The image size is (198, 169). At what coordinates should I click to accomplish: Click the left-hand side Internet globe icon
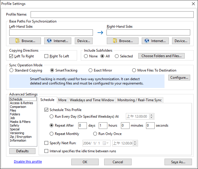49,41
